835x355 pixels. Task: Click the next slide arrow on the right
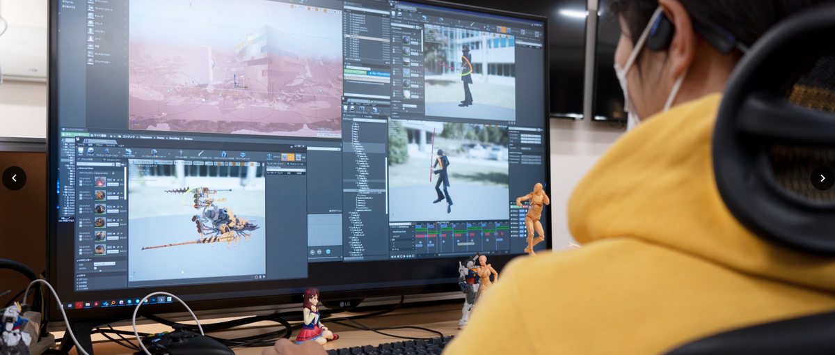click(x=822, y=178)
